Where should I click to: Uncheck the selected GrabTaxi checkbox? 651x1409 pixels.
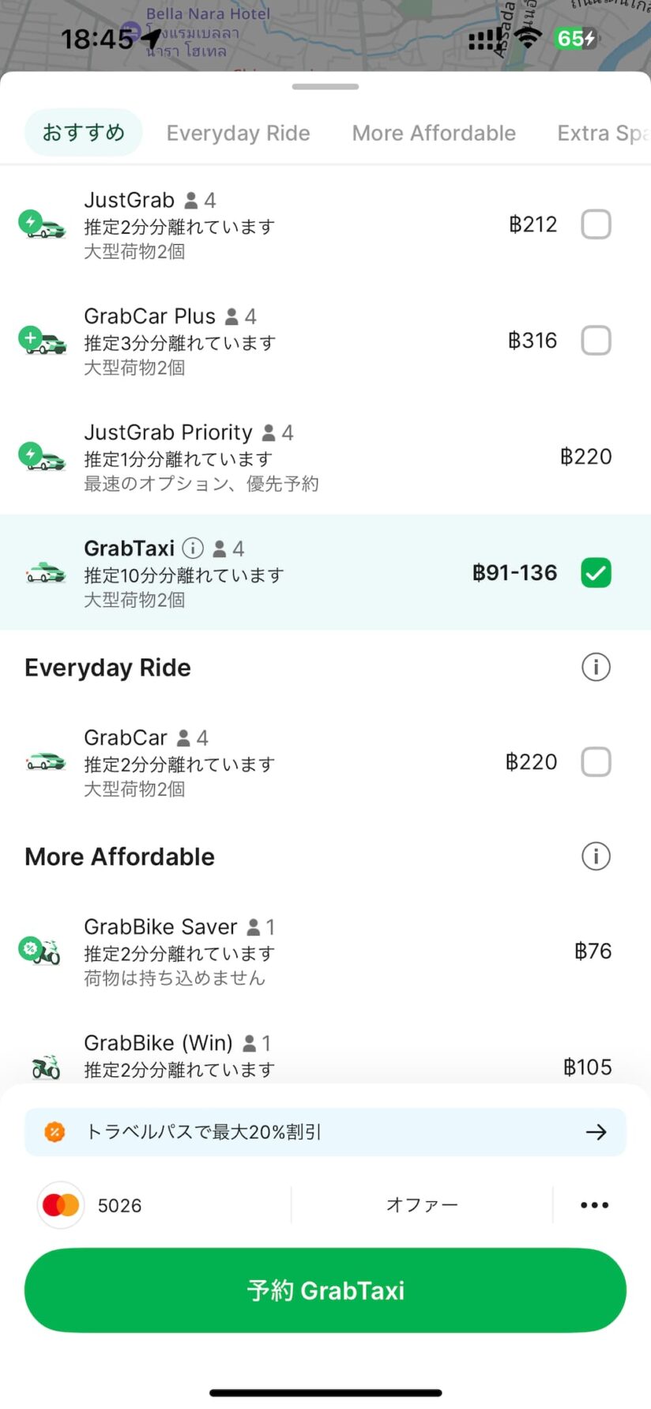point(596,573)
